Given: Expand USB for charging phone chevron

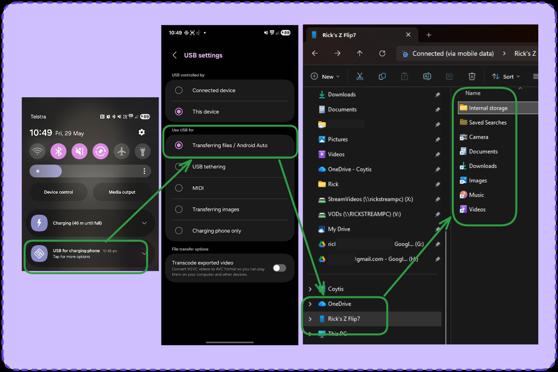Looking at the screenshot, I should point(144,253).
